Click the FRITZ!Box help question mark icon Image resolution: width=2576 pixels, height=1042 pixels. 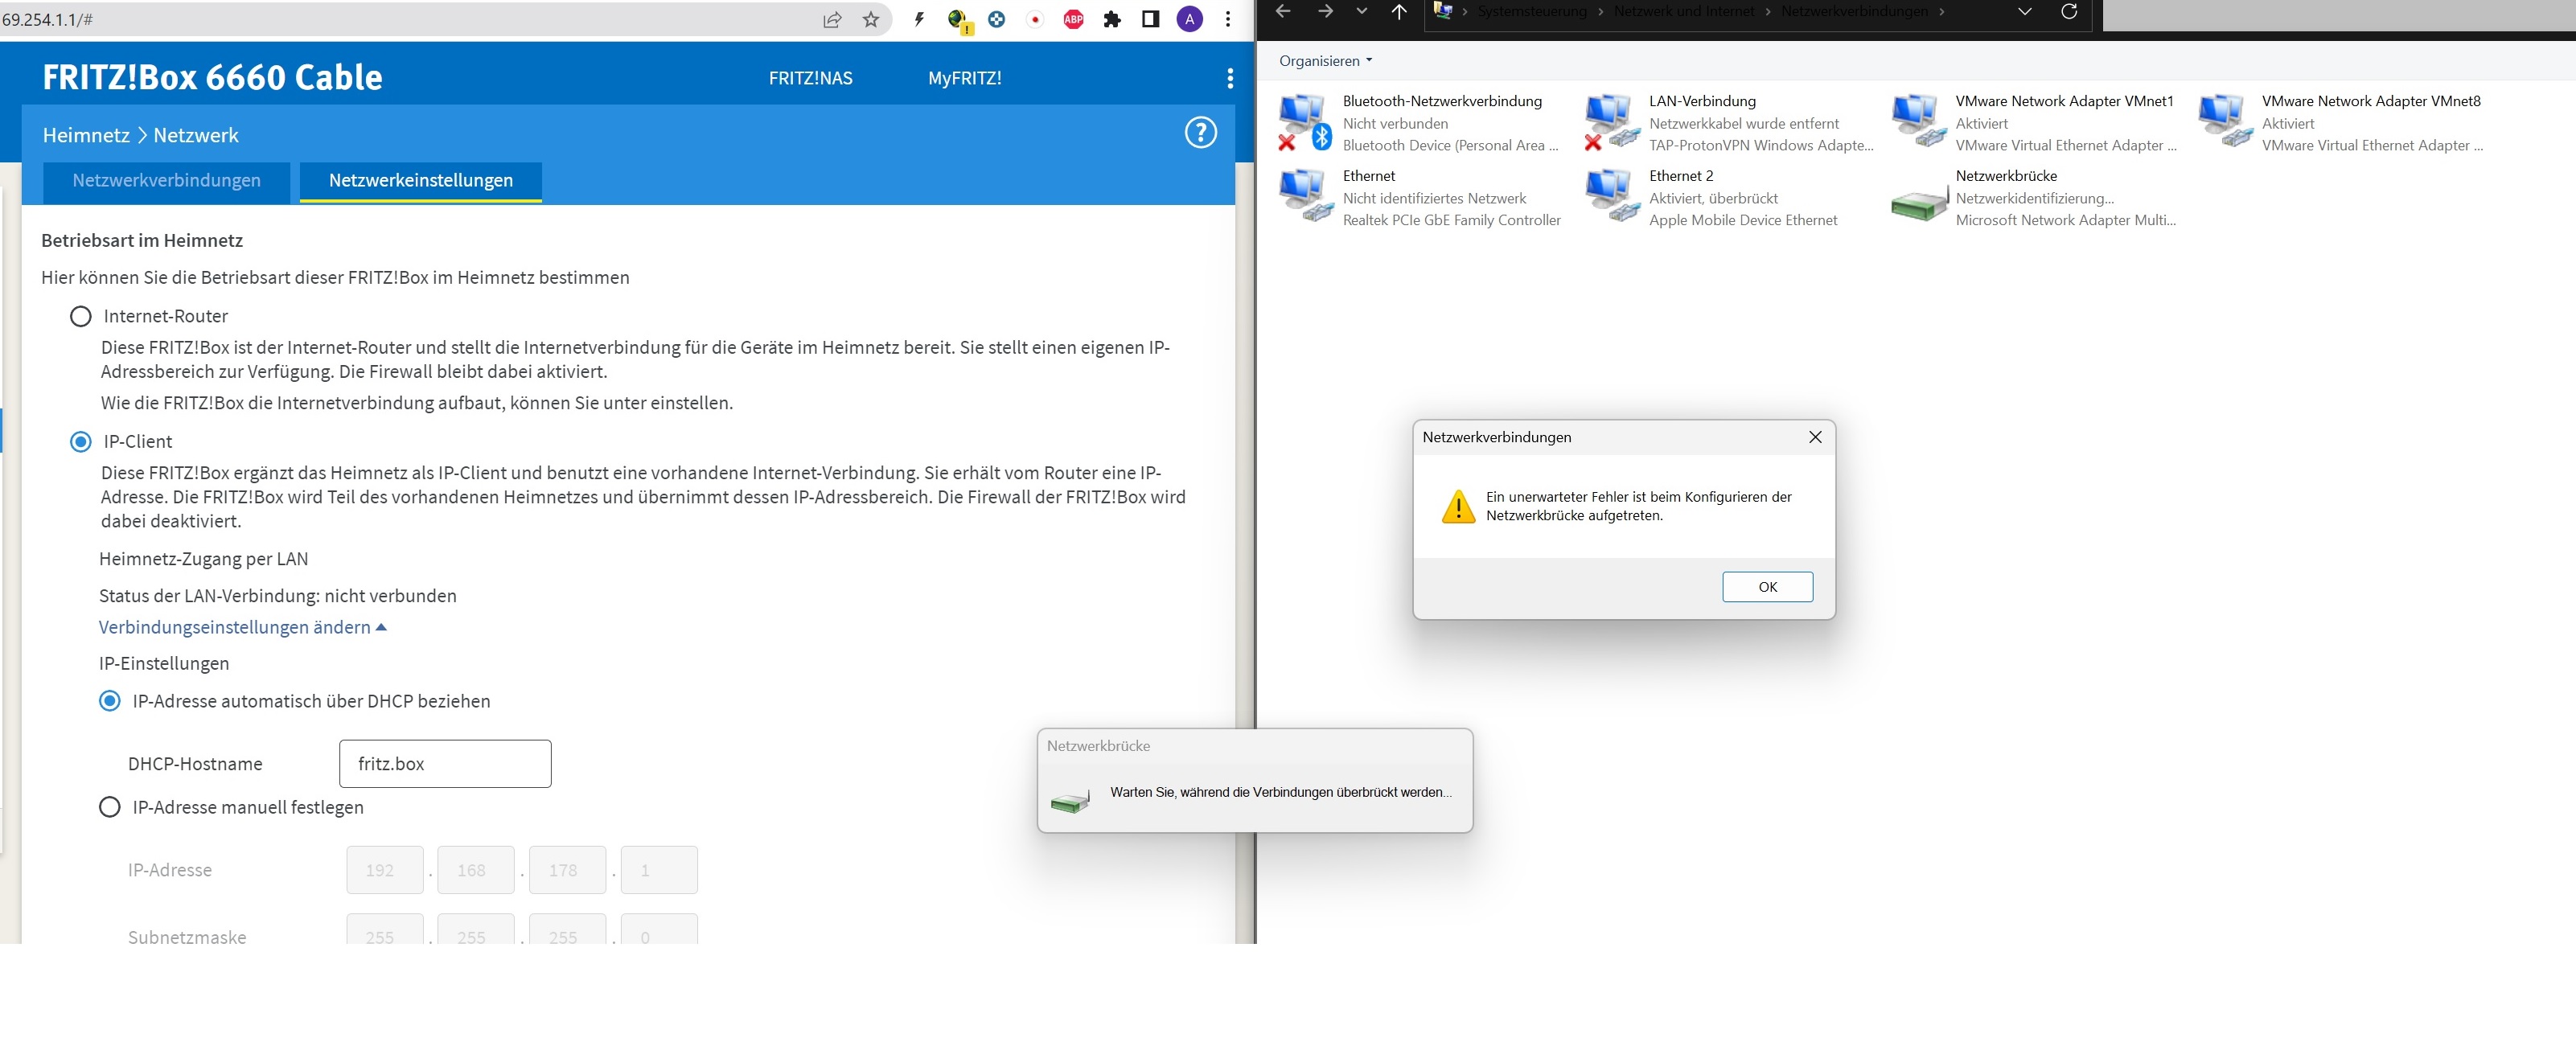click(1200, 132)
